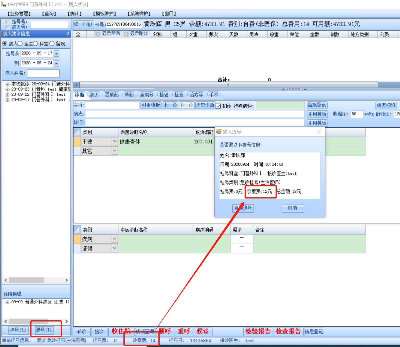This screenshot has height=347, width=400.
Task: Open the 窗口 menu
Action: [169, 13]
